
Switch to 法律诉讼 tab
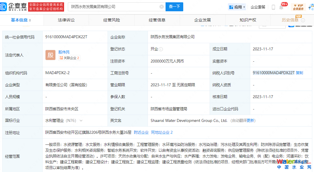coord(66,20)
